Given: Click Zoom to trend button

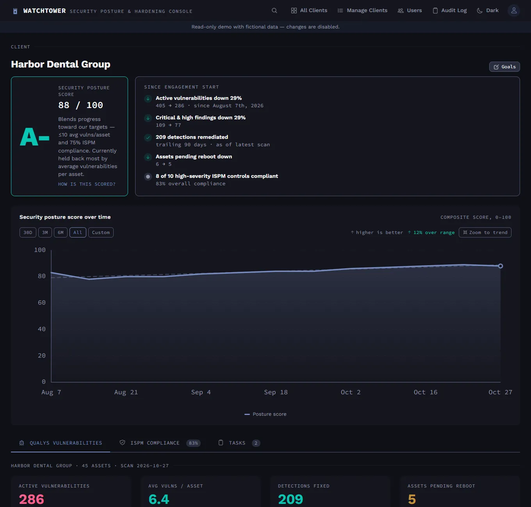Looking at the screenshot, I should [485, 232].
